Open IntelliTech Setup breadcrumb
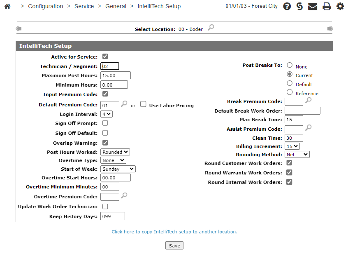This screenshot has height=254, width=348. point(159,6)
